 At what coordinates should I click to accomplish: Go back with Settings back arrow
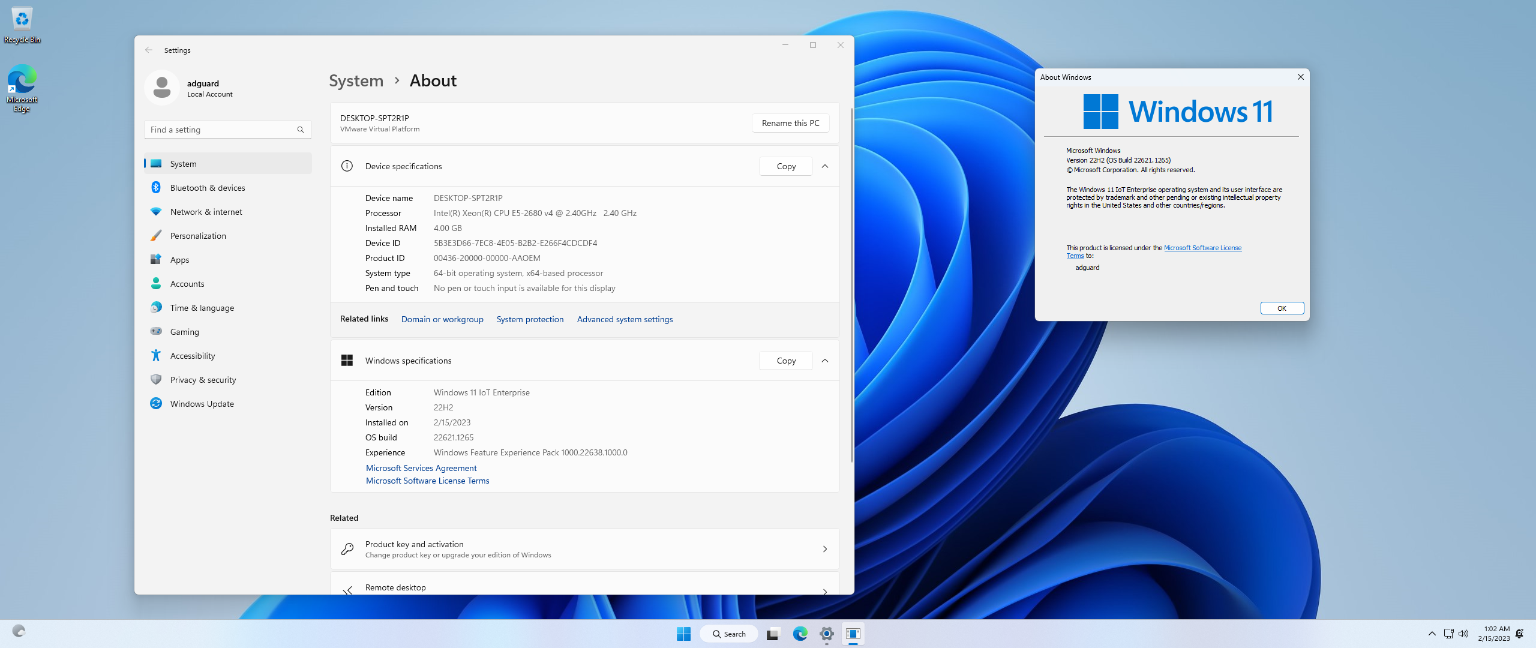click(149, 50)
